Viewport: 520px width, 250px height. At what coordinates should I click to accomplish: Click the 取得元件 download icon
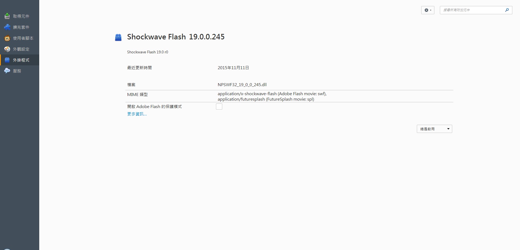coord(7,16)
